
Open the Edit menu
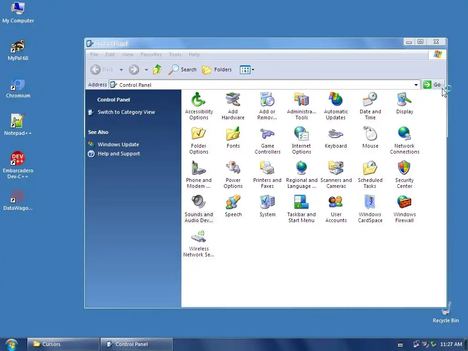click(110, 54)
